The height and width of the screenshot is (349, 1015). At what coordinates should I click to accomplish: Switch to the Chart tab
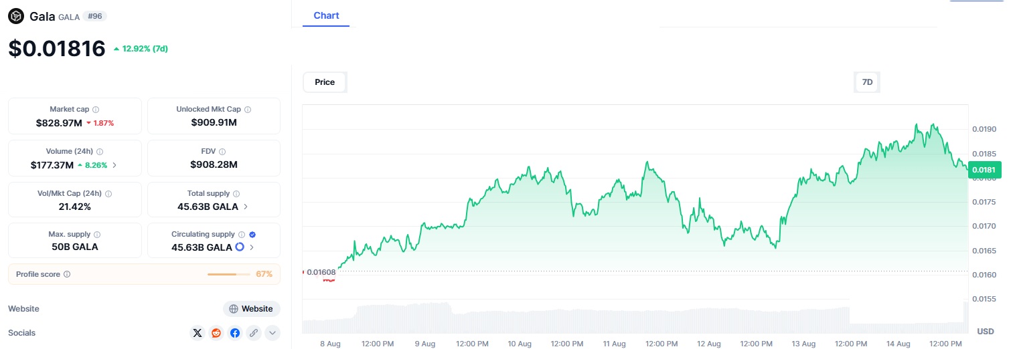click(x=326, y=15)
